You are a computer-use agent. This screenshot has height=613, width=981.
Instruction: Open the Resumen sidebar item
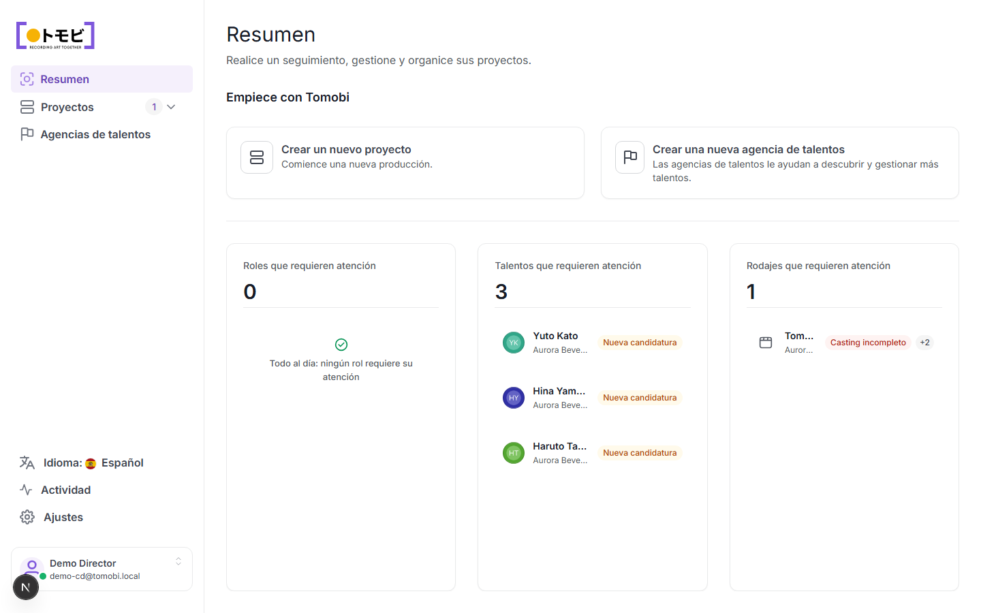click(102, 79)
